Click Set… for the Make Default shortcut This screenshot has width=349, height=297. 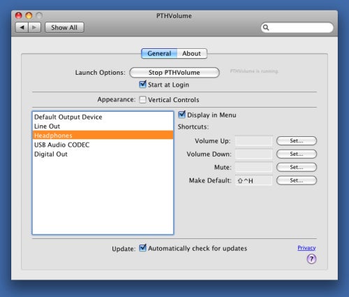point(297,180)
